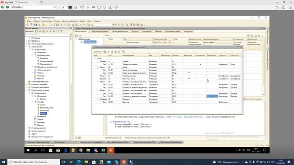Toggle hierarchy view icon in accounts window
The height and width of the screenshot is (165, 294).
[123, 52]
